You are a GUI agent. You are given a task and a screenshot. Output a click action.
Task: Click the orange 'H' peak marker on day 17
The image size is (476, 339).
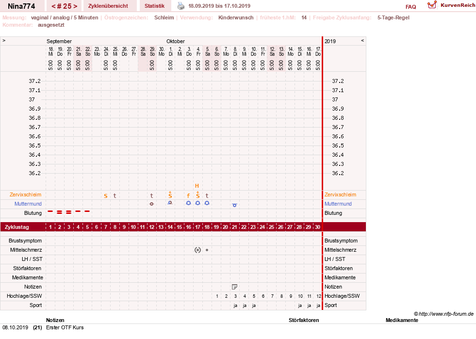point(197,186)
